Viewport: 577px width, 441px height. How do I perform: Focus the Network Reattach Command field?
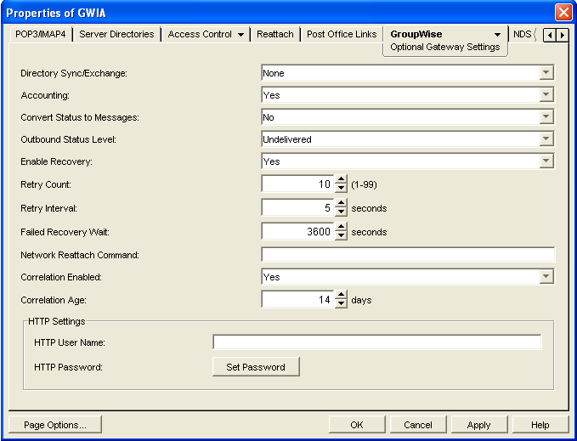coord(408,255)
